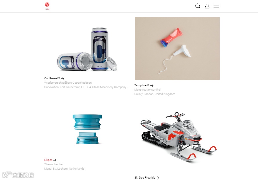Click the Mepal BV, Lochem, Netherlands text
The image size is (258, 180).
(x=64, y=168)
